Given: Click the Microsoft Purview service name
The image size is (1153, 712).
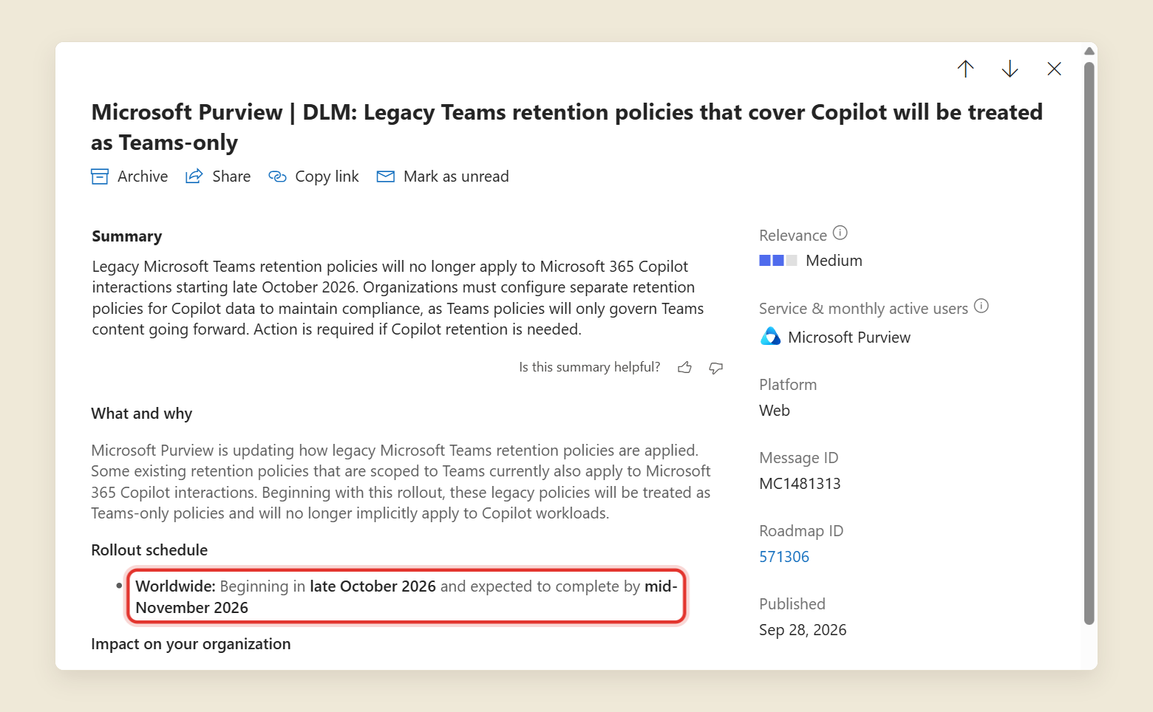Looking at the screenshot, I should point(849,338).
